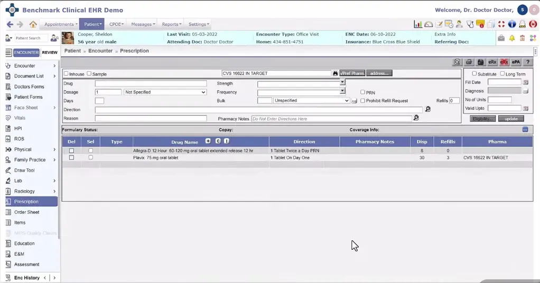Image resolution: width=540 pixels, height=283 pixels.
Task: Click the Fill Date calendar icon
Action: point(526,82)
